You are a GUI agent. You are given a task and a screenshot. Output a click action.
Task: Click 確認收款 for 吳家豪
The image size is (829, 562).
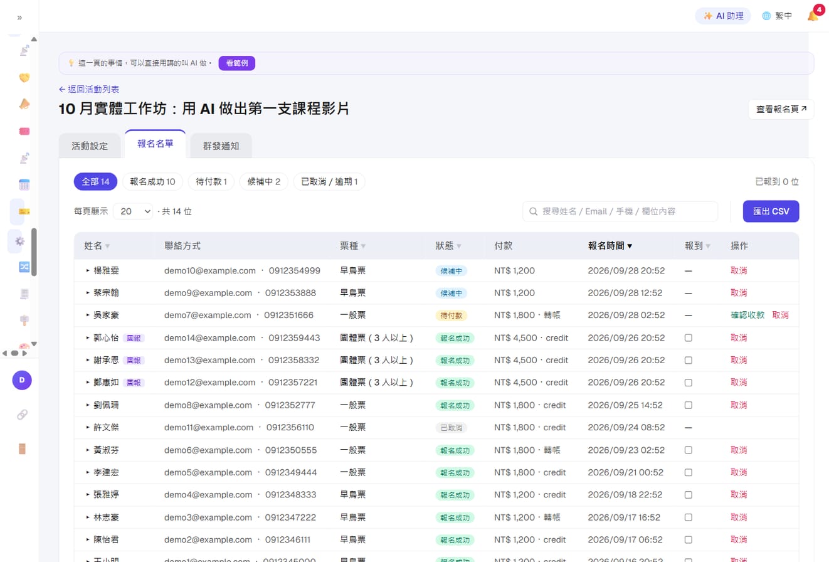coord(747,315)
